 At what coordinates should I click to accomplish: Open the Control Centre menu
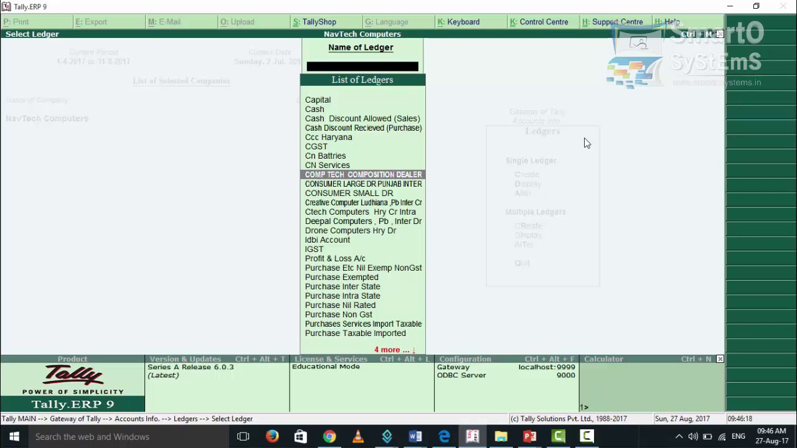[539, 22]
